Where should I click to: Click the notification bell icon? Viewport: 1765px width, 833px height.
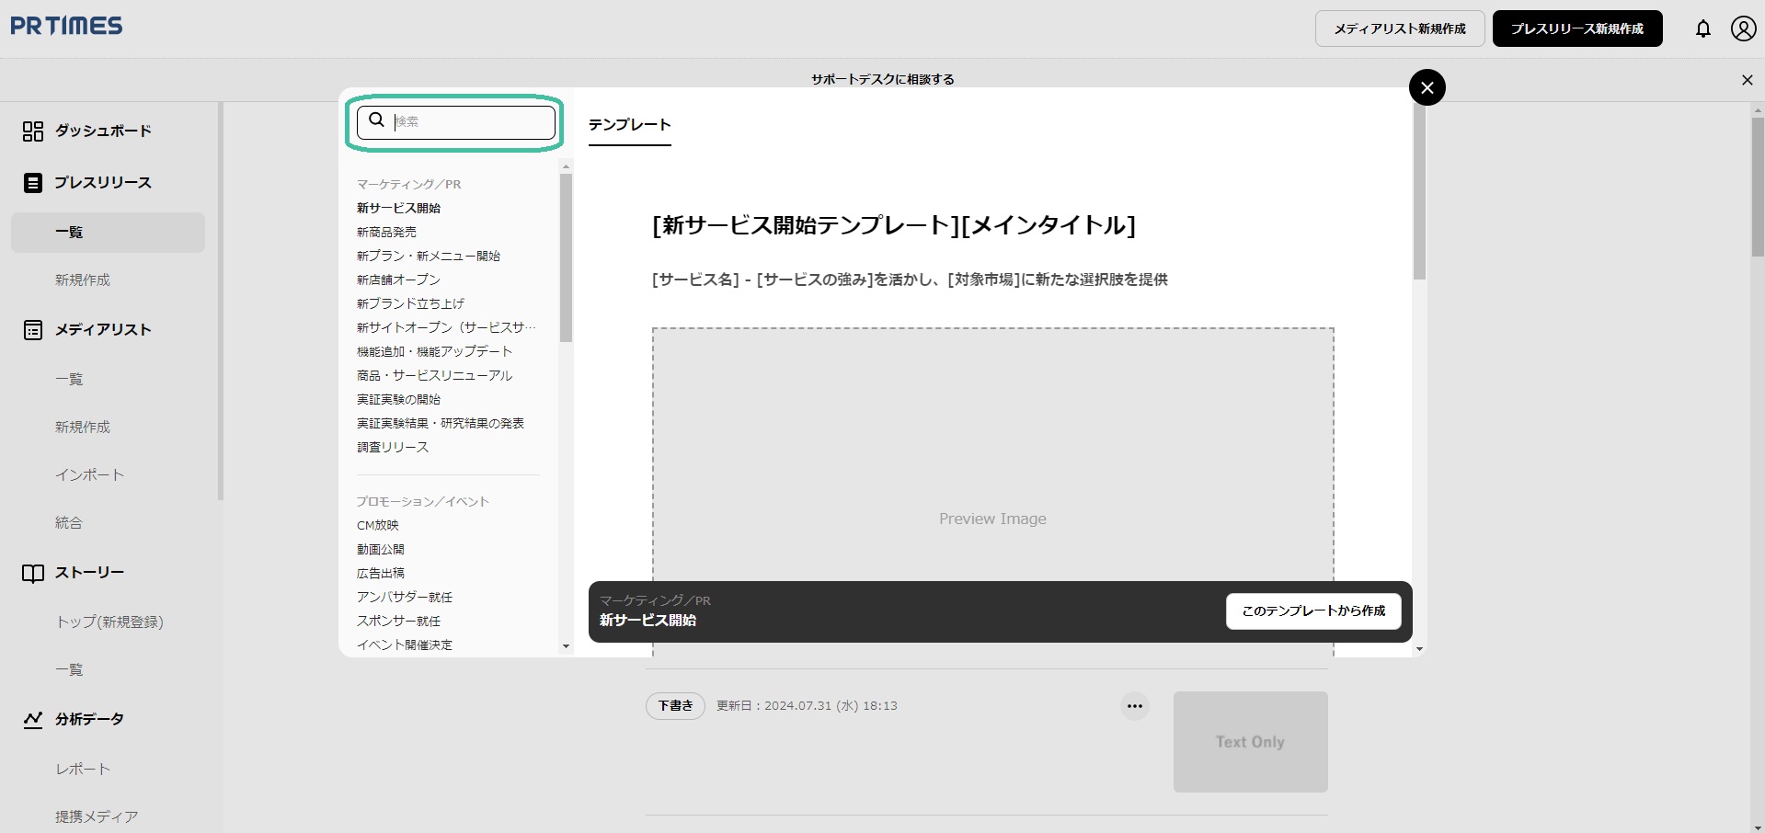(1703, 29)
